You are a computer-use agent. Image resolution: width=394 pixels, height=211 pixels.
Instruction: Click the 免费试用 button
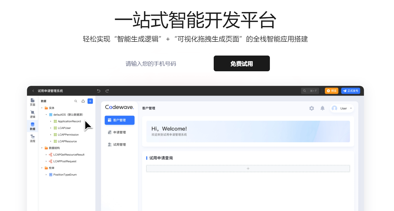242,63
